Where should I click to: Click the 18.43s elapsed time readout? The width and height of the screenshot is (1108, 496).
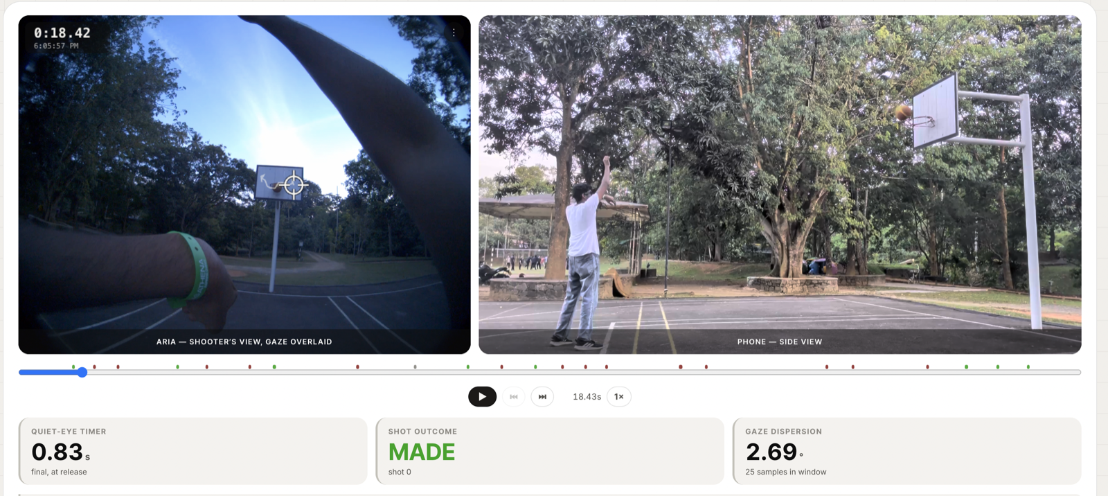pyautogui.click(x=587, y=397)
